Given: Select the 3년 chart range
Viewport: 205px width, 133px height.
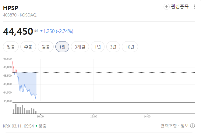Looking at the screenshot, I should pyautogui.click(x=113, y=47).
